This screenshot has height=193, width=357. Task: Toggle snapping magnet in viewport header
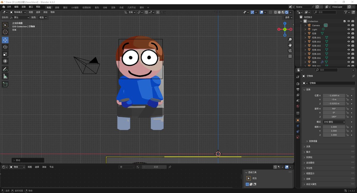[146, 12]
